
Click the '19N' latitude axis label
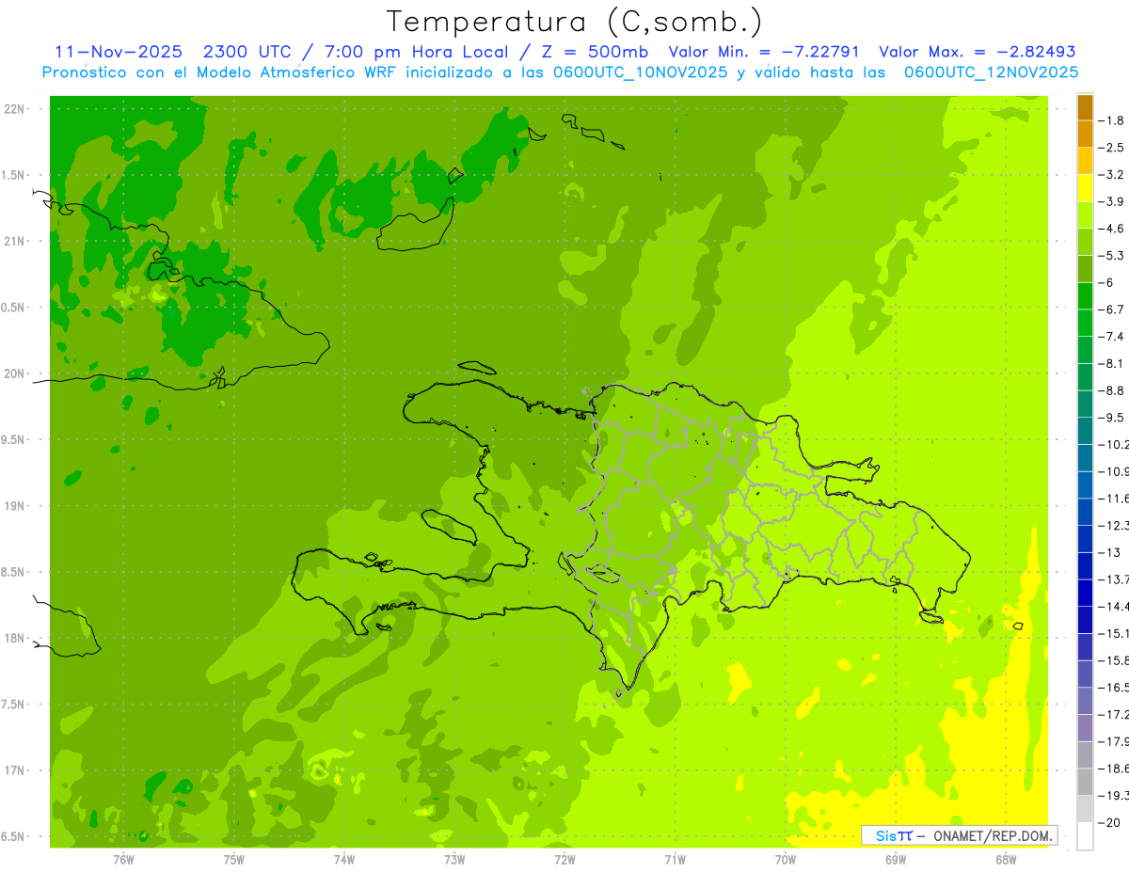coord(14,505)
